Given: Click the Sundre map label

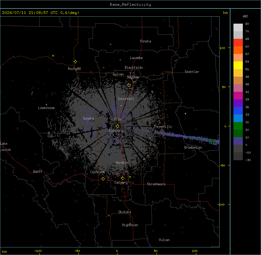Looking at the screenshot, I should tap(88, 118).
